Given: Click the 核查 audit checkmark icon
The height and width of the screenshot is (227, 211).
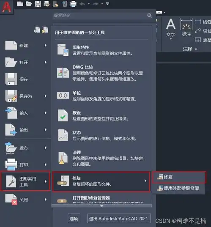Looking at the screenshot, I should 63,115.
